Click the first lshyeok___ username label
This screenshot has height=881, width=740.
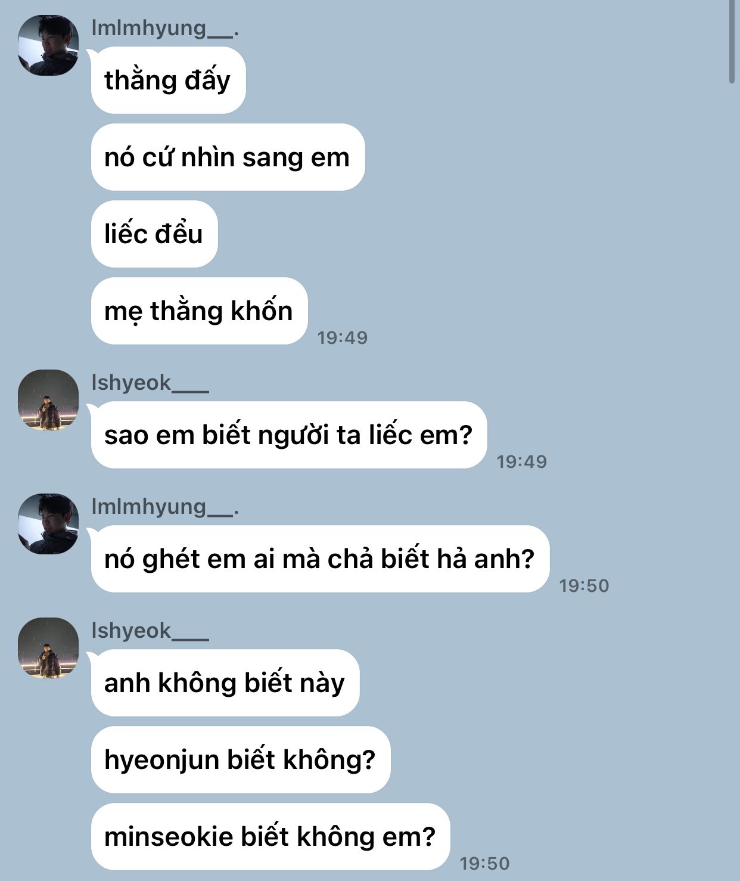click(x=150, y=383)
